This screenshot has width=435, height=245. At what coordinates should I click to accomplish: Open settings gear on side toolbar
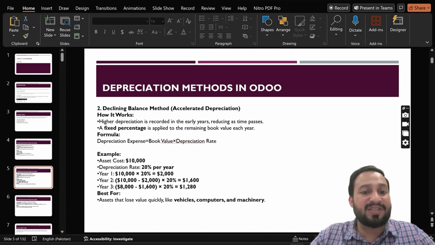[x=405, y=143]
